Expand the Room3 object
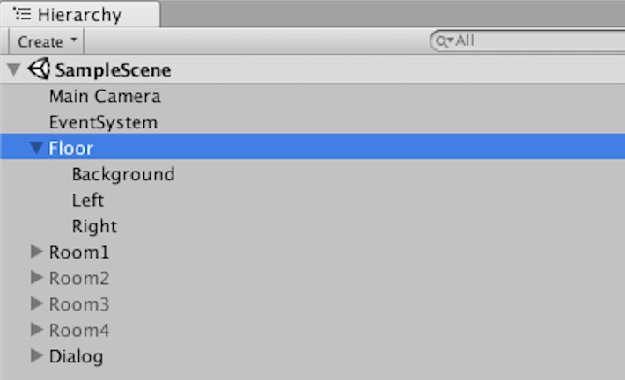Viewport: 625px width, 380px height. [x=36, y=304]
